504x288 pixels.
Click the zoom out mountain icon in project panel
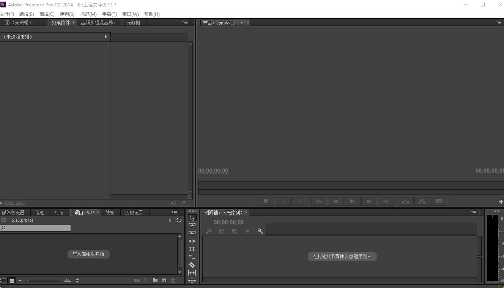[x=20, y=280]
